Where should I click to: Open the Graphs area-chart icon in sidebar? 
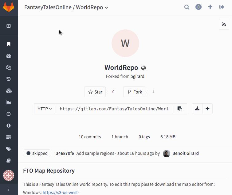point(9,102)
